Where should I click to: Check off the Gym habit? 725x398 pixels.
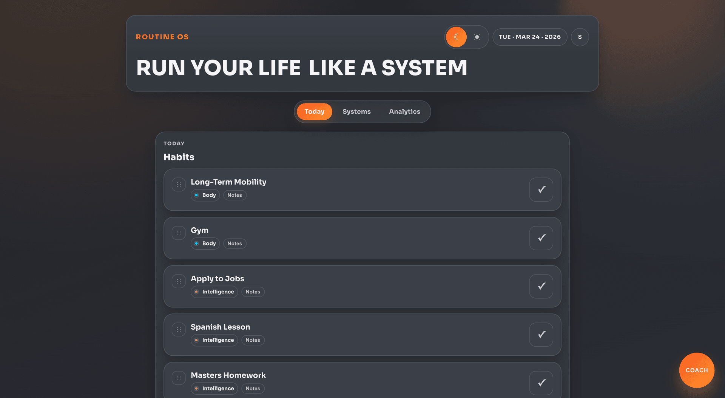(x=541, y=238)
